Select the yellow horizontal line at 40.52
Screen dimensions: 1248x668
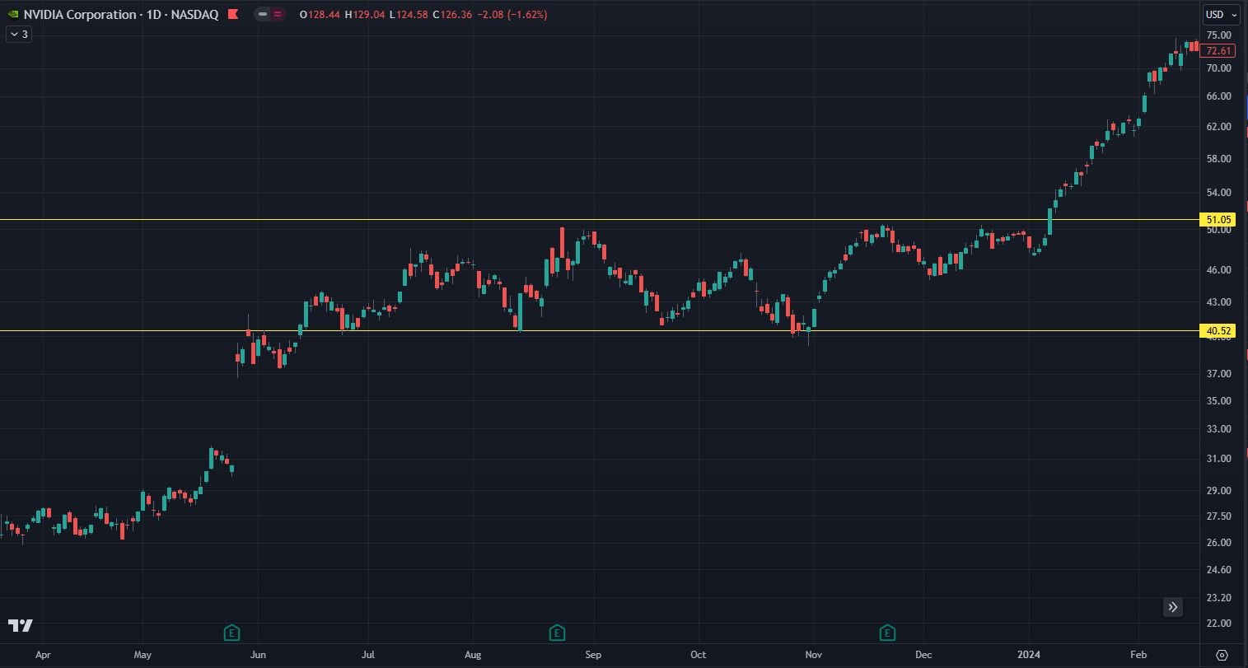click(x=599, y=331)
